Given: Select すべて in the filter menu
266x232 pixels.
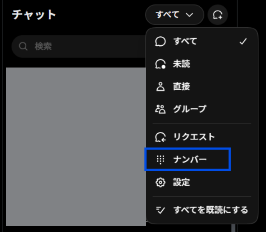Looking at the screenshot, I should 202,41.
